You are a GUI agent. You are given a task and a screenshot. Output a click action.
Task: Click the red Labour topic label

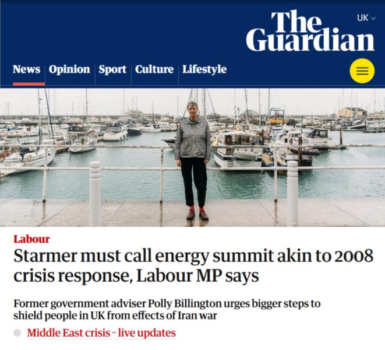[31, 239]
